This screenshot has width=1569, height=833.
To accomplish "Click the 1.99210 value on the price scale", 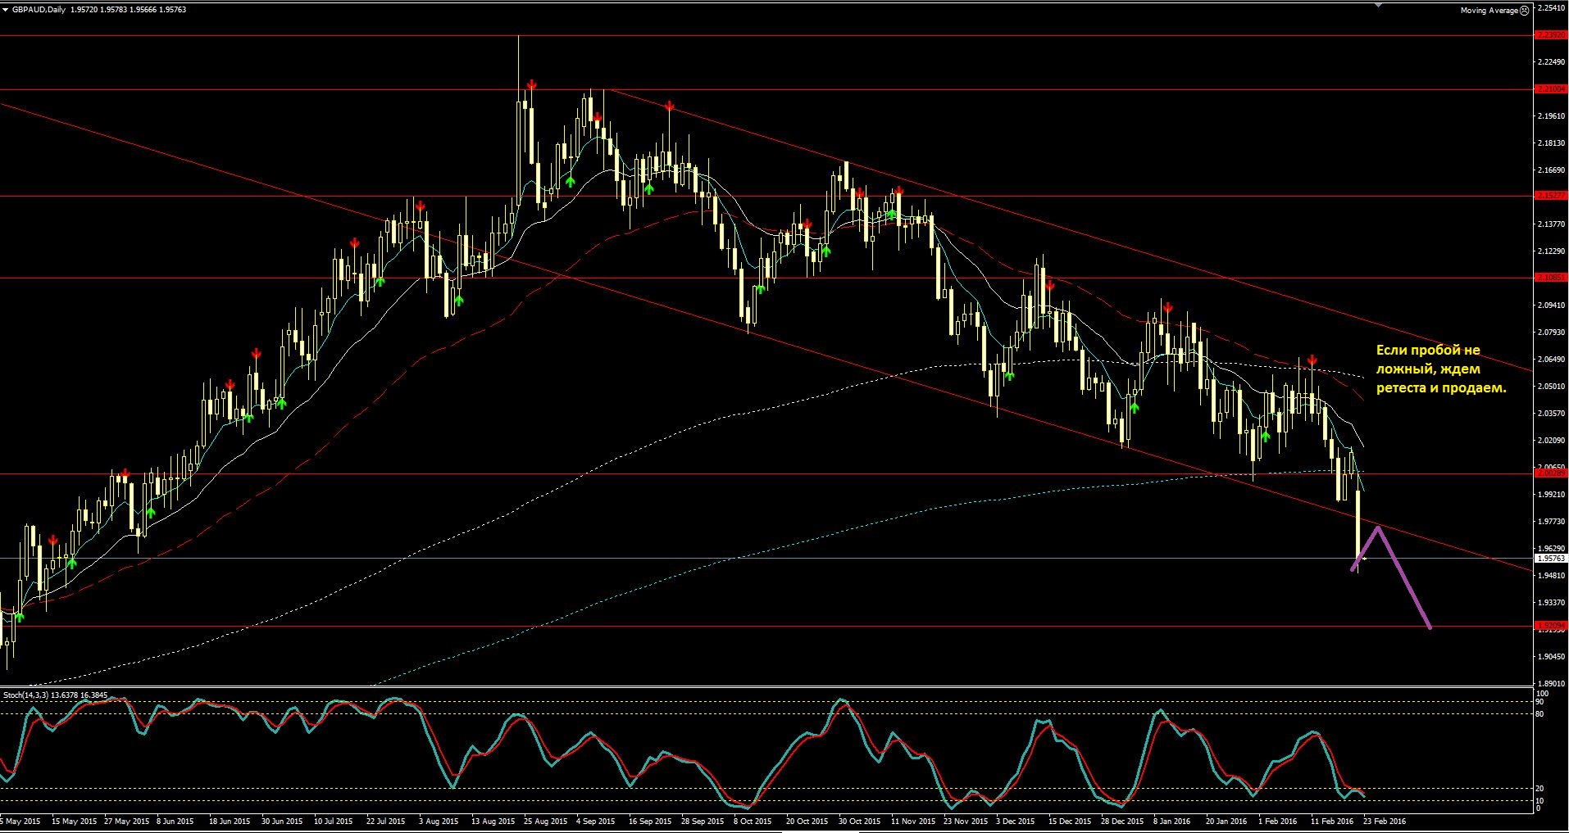I will [1553, 495].
